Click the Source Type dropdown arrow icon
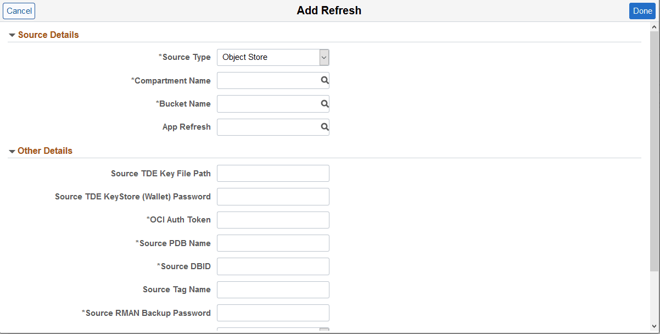Viewport: 660px width, 334px height. tap(324, 57)
